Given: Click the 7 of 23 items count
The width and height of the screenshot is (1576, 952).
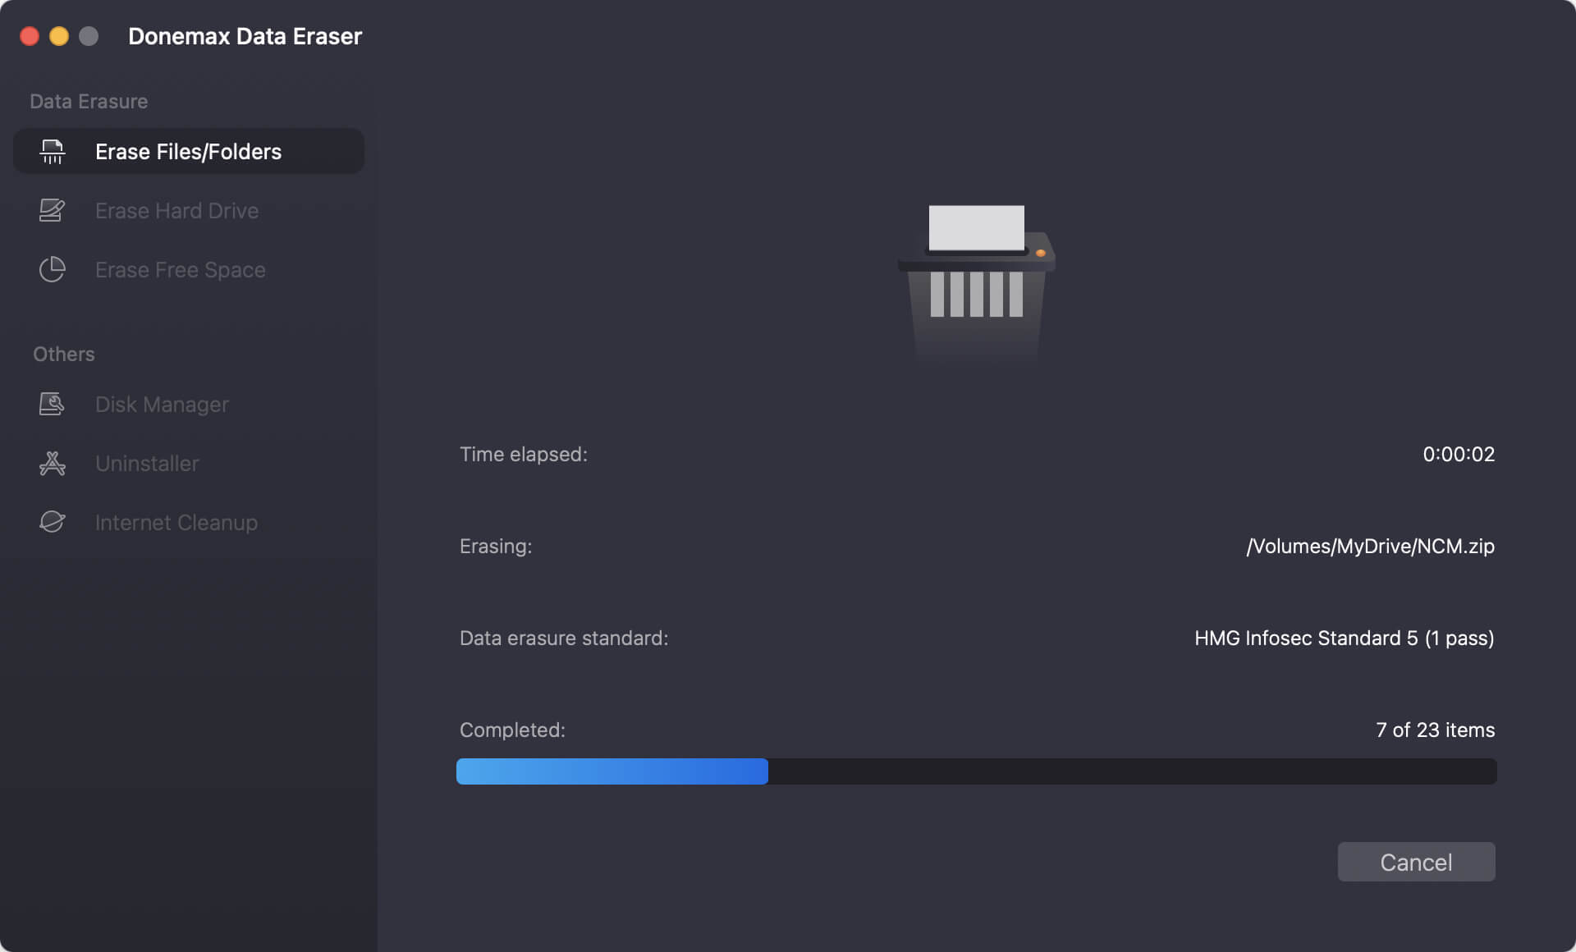Looking at the screenshot, I should 1436,730.
